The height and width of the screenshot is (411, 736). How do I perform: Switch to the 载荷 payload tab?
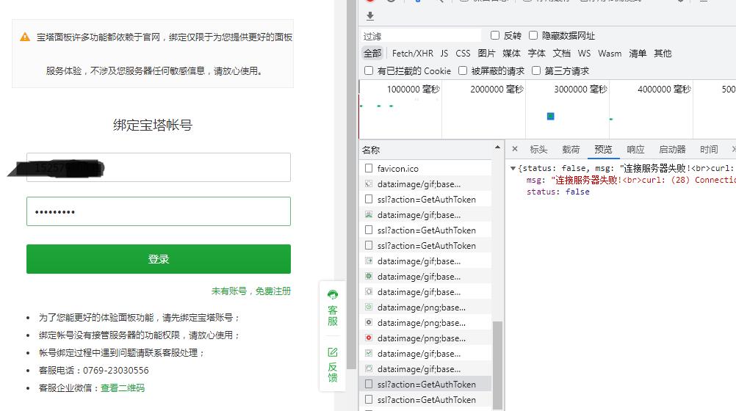pyautogui.click(x=571, y=149)
